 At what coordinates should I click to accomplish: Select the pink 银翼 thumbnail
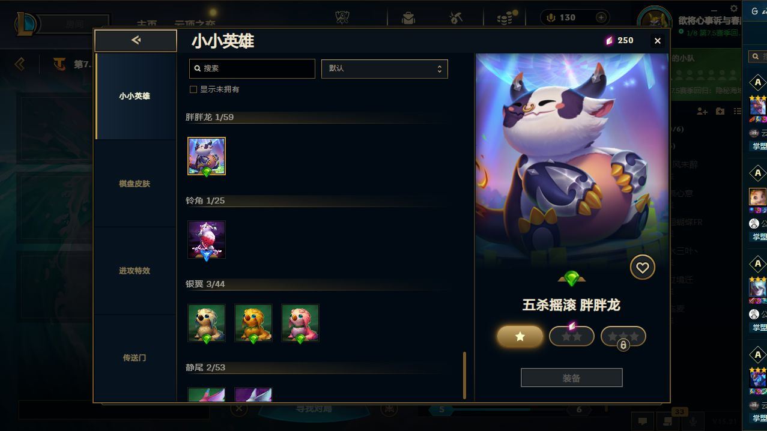pyautogui.click(x=300, y=323)
